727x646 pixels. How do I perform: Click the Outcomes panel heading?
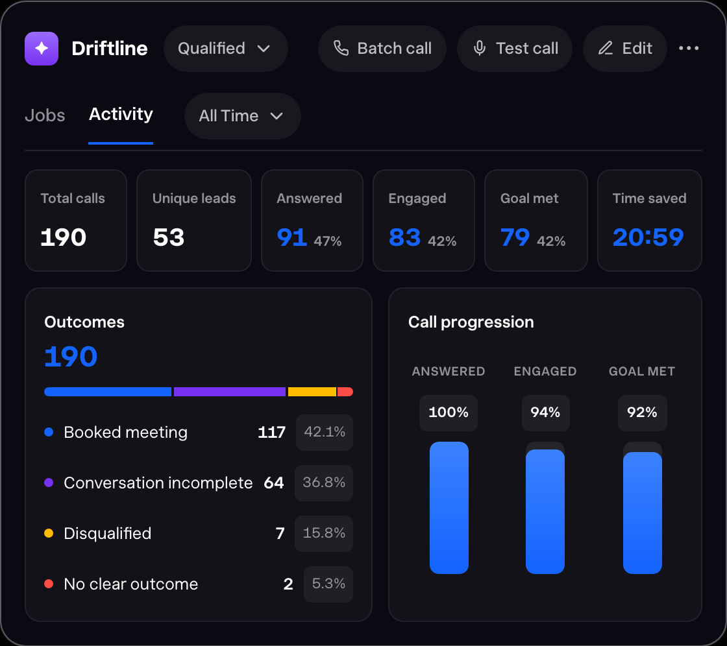tap(84, 322)
